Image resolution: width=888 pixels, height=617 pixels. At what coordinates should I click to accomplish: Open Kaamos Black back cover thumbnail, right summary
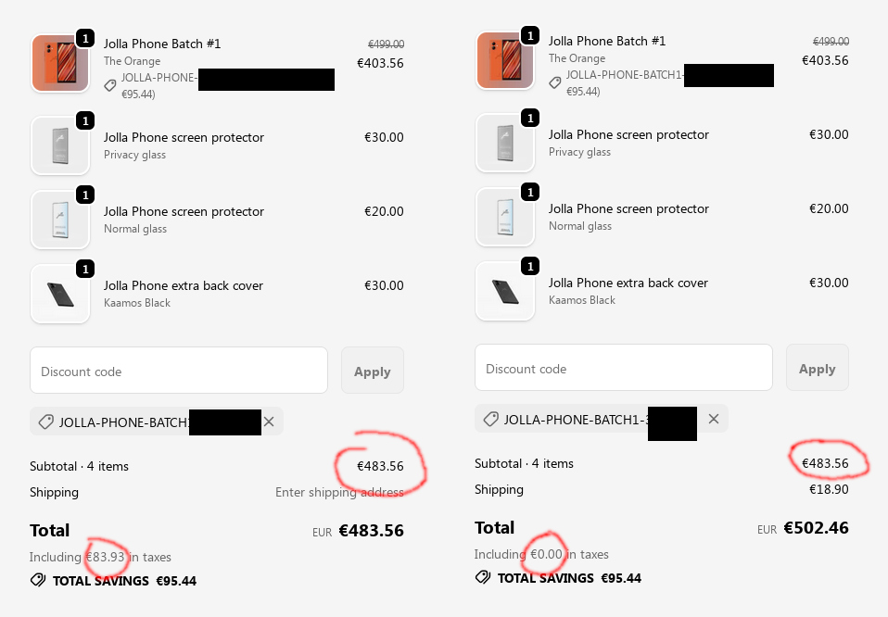tap(505, 291)
